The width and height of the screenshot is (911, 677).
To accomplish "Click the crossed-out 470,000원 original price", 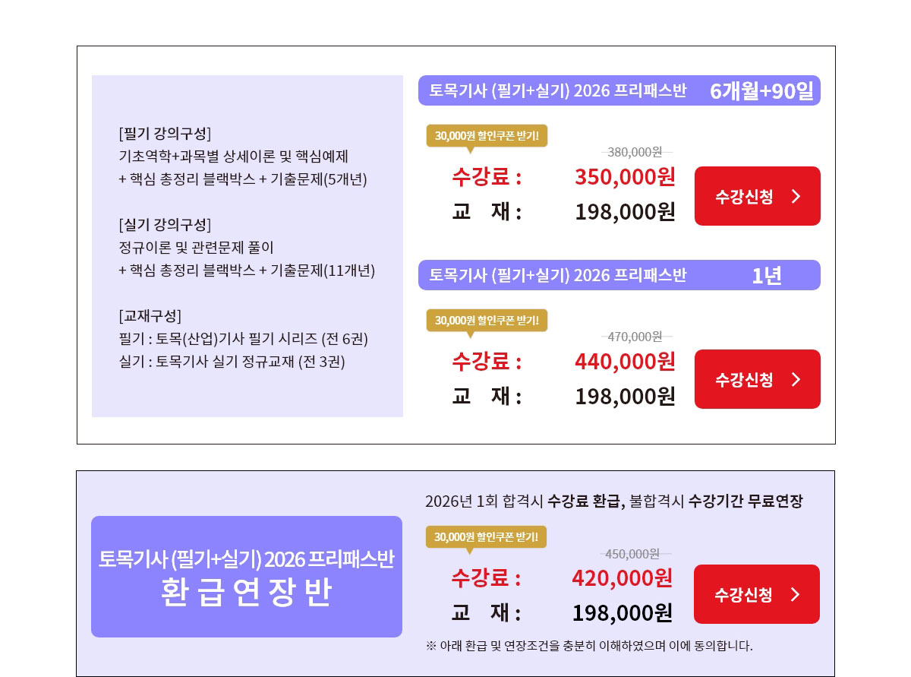I will [x=635, y=336].
